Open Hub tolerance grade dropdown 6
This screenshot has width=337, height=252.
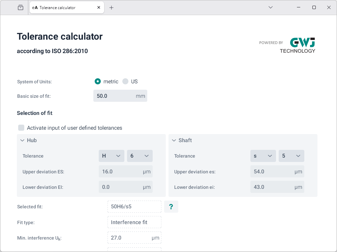140,156
